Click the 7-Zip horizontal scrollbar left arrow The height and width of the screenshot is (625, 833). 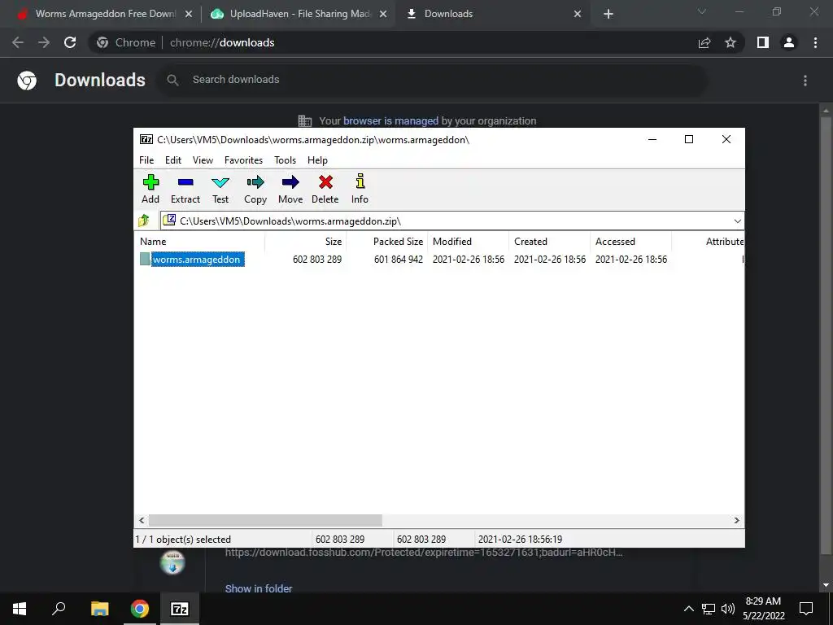coord(142,520)
